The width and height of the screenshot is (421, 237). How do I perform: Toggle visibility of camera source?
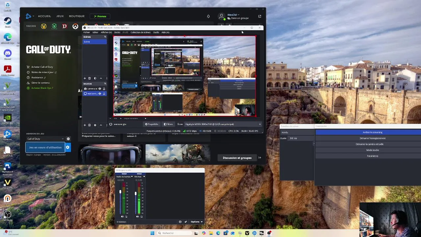100,89
